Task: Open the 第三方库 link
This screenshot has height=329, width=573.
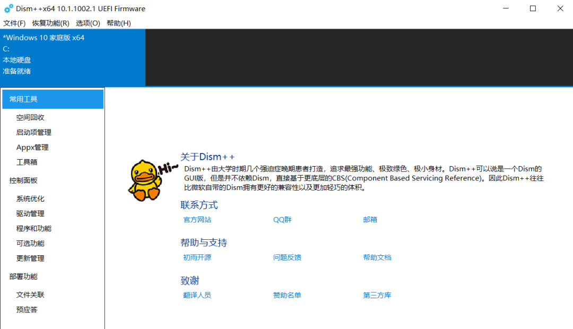Action: pos(377,295)
